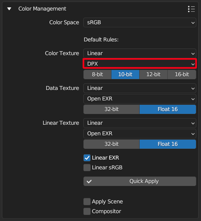The width and height of the screenshot is (201, 221).
Task: Collapse the Color Management panel triangle
Action: [9, 9]
